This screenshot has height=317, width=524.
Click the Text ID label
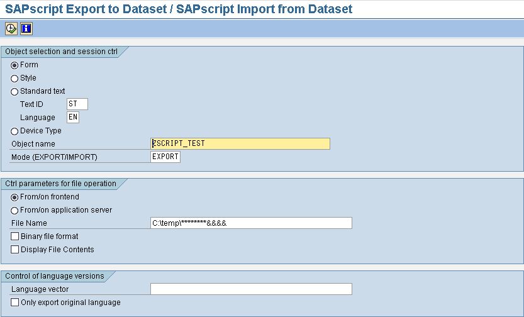coord(31,104)
